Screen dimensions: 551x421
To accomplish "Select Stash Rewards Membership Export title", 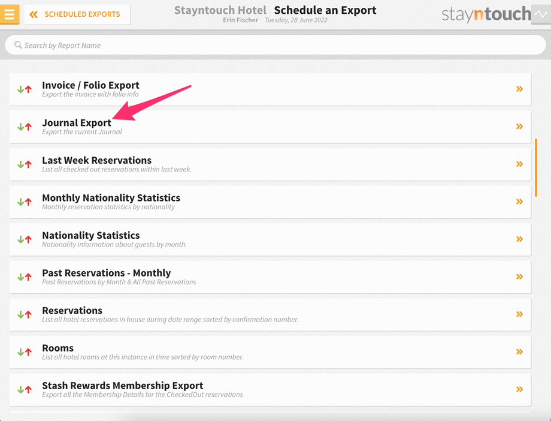I will coord(123,386).
